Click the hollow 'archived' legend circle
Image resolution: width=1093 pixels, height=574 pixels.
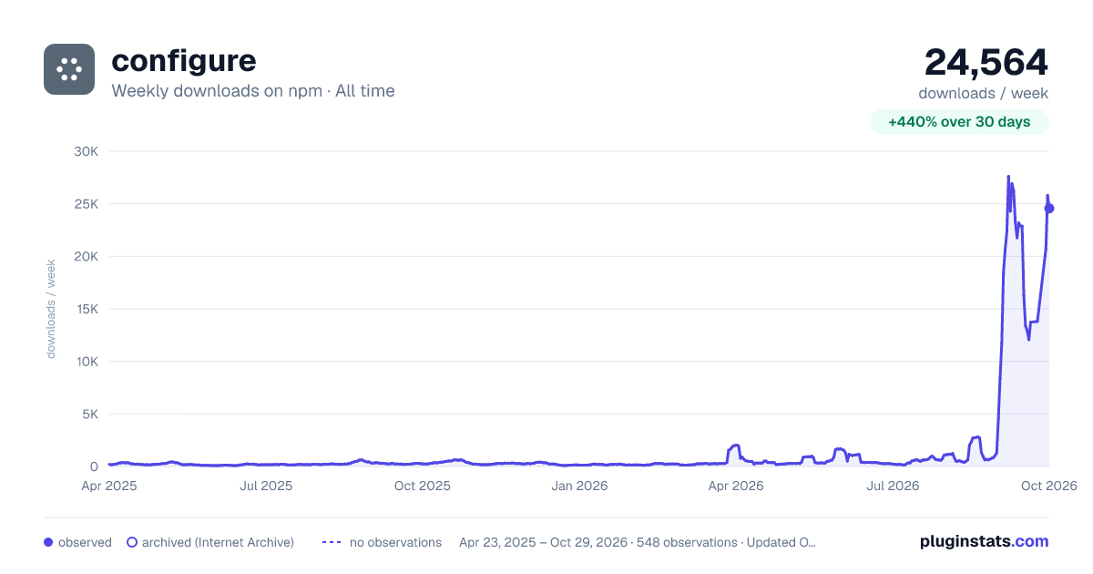(x=132, y=542)
